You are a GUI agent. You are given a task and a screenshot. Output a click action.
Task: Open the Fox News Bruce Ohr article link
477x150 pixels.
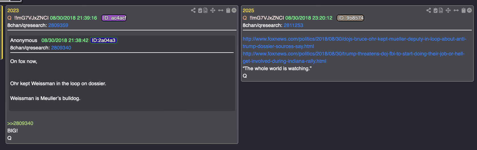(354, 39)
